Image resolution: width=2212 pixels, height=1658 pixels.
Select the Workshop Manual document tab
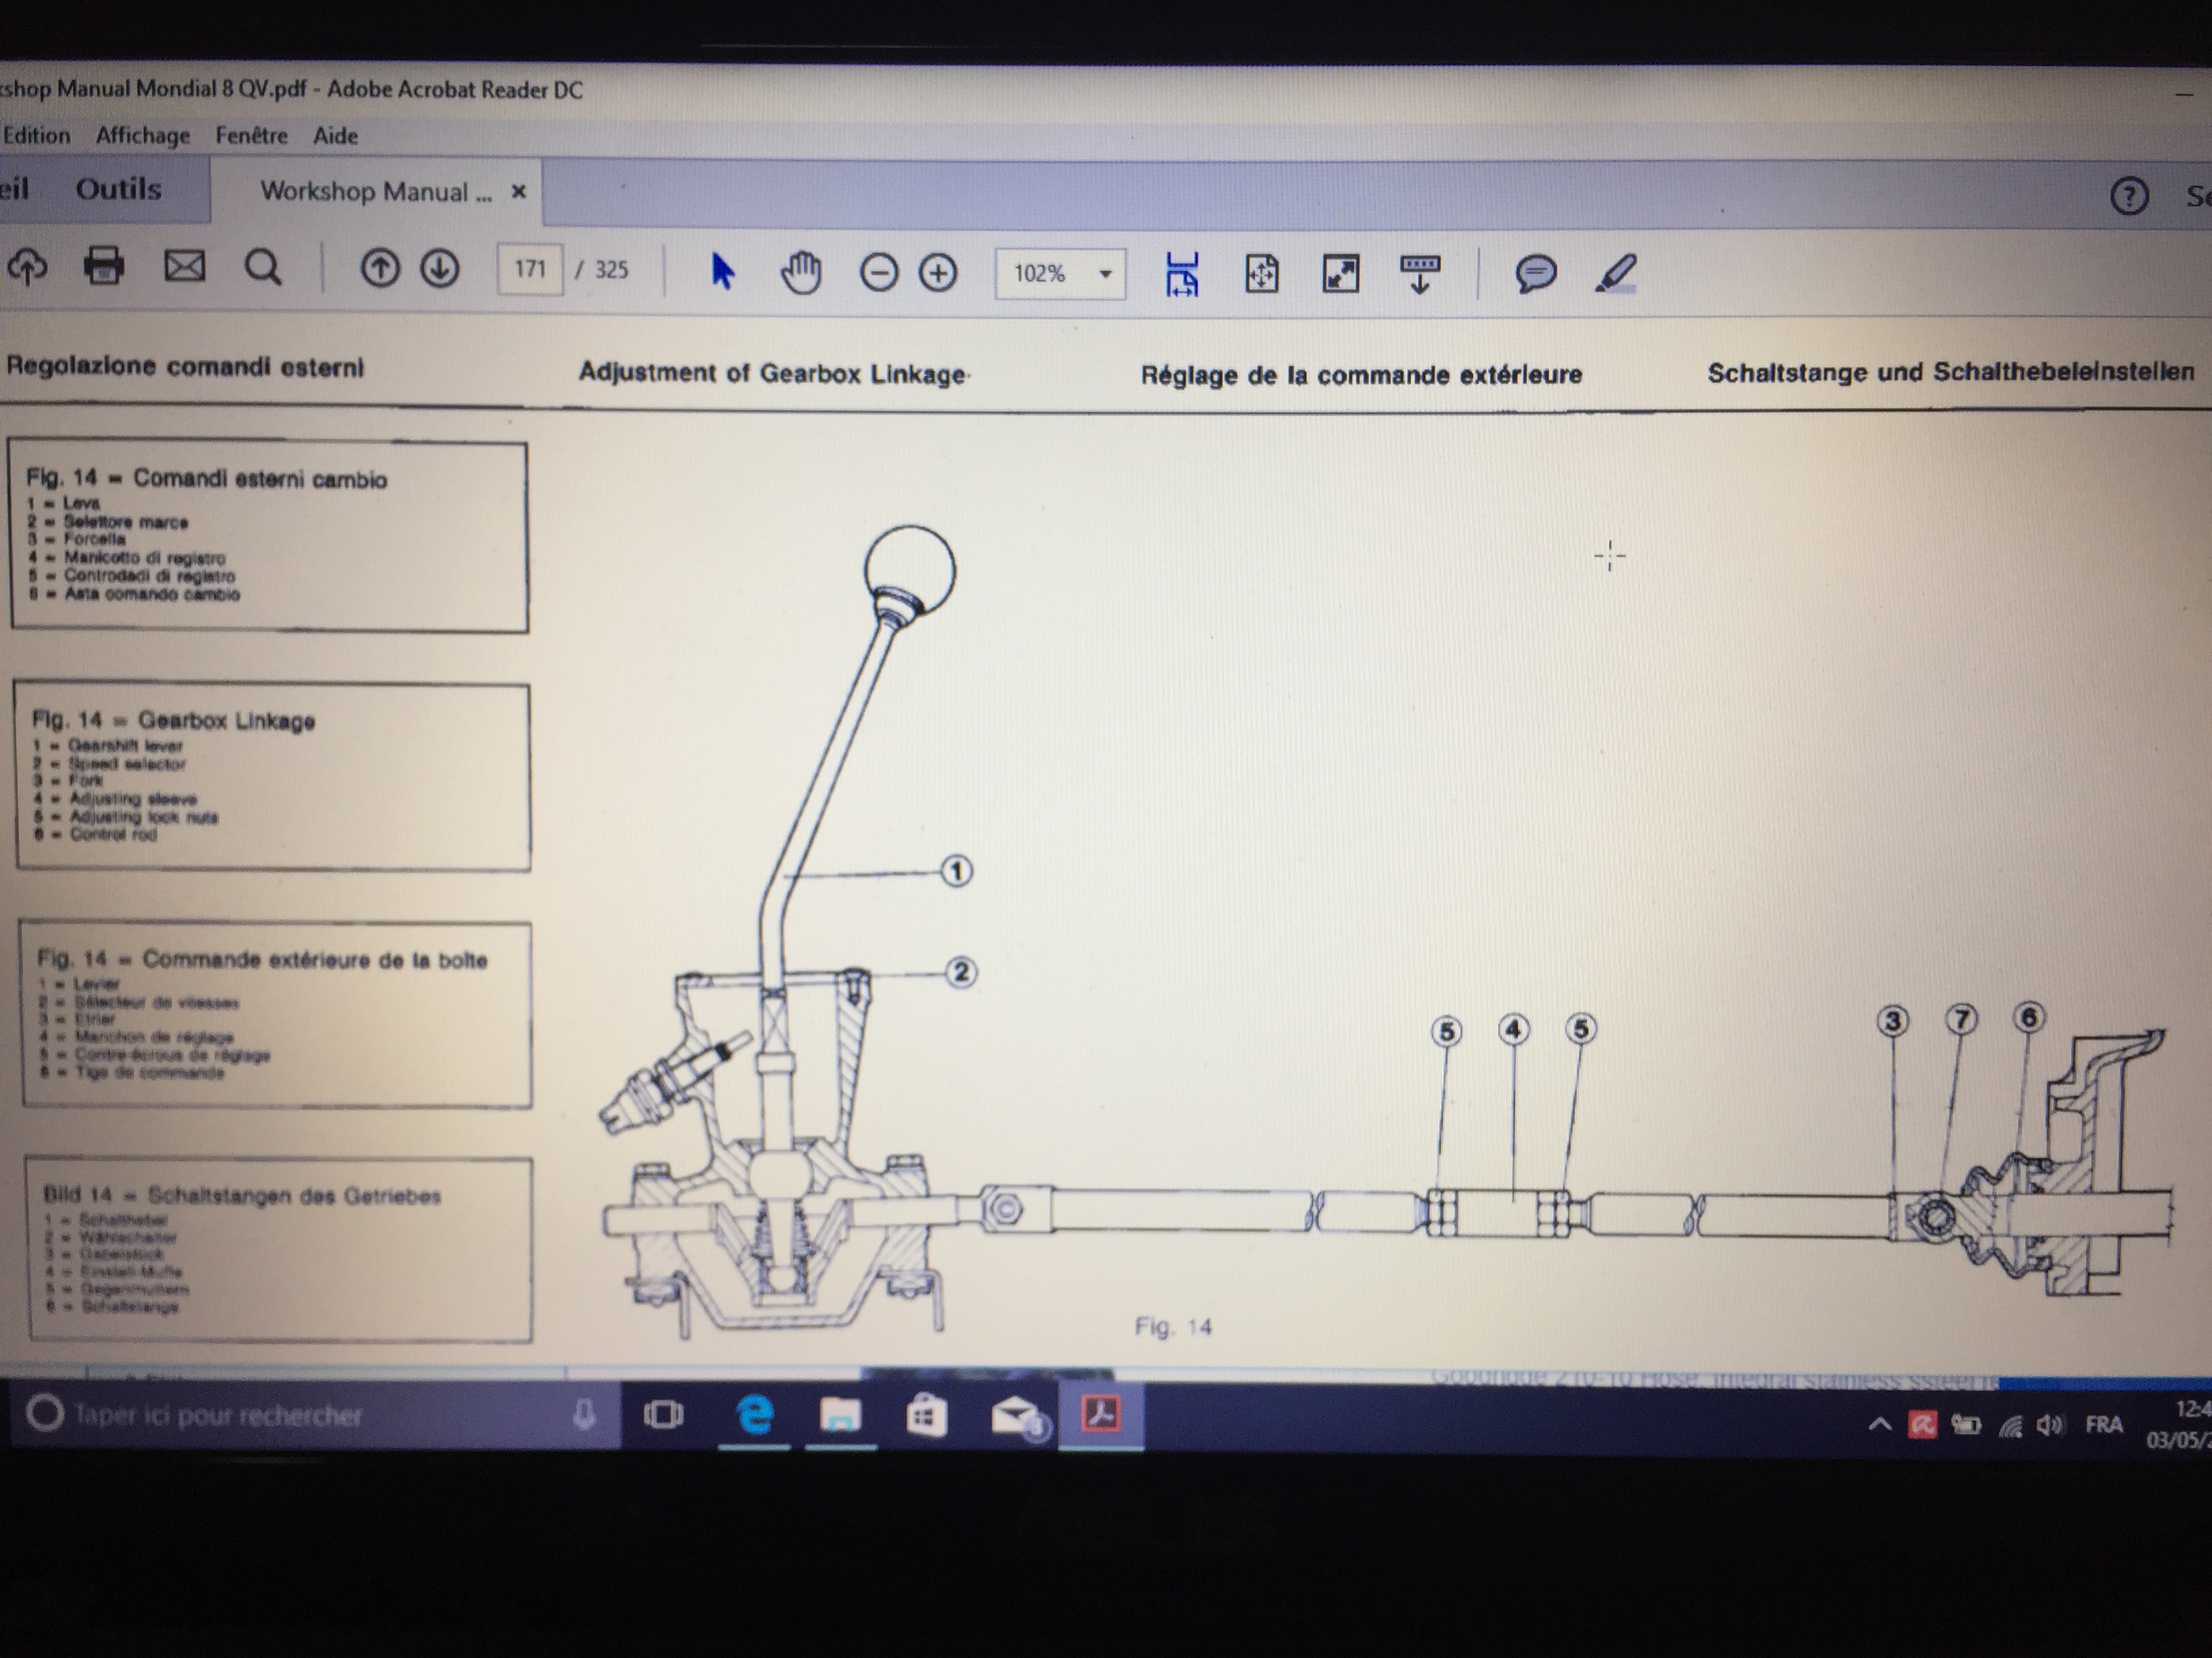click(376, 192)
